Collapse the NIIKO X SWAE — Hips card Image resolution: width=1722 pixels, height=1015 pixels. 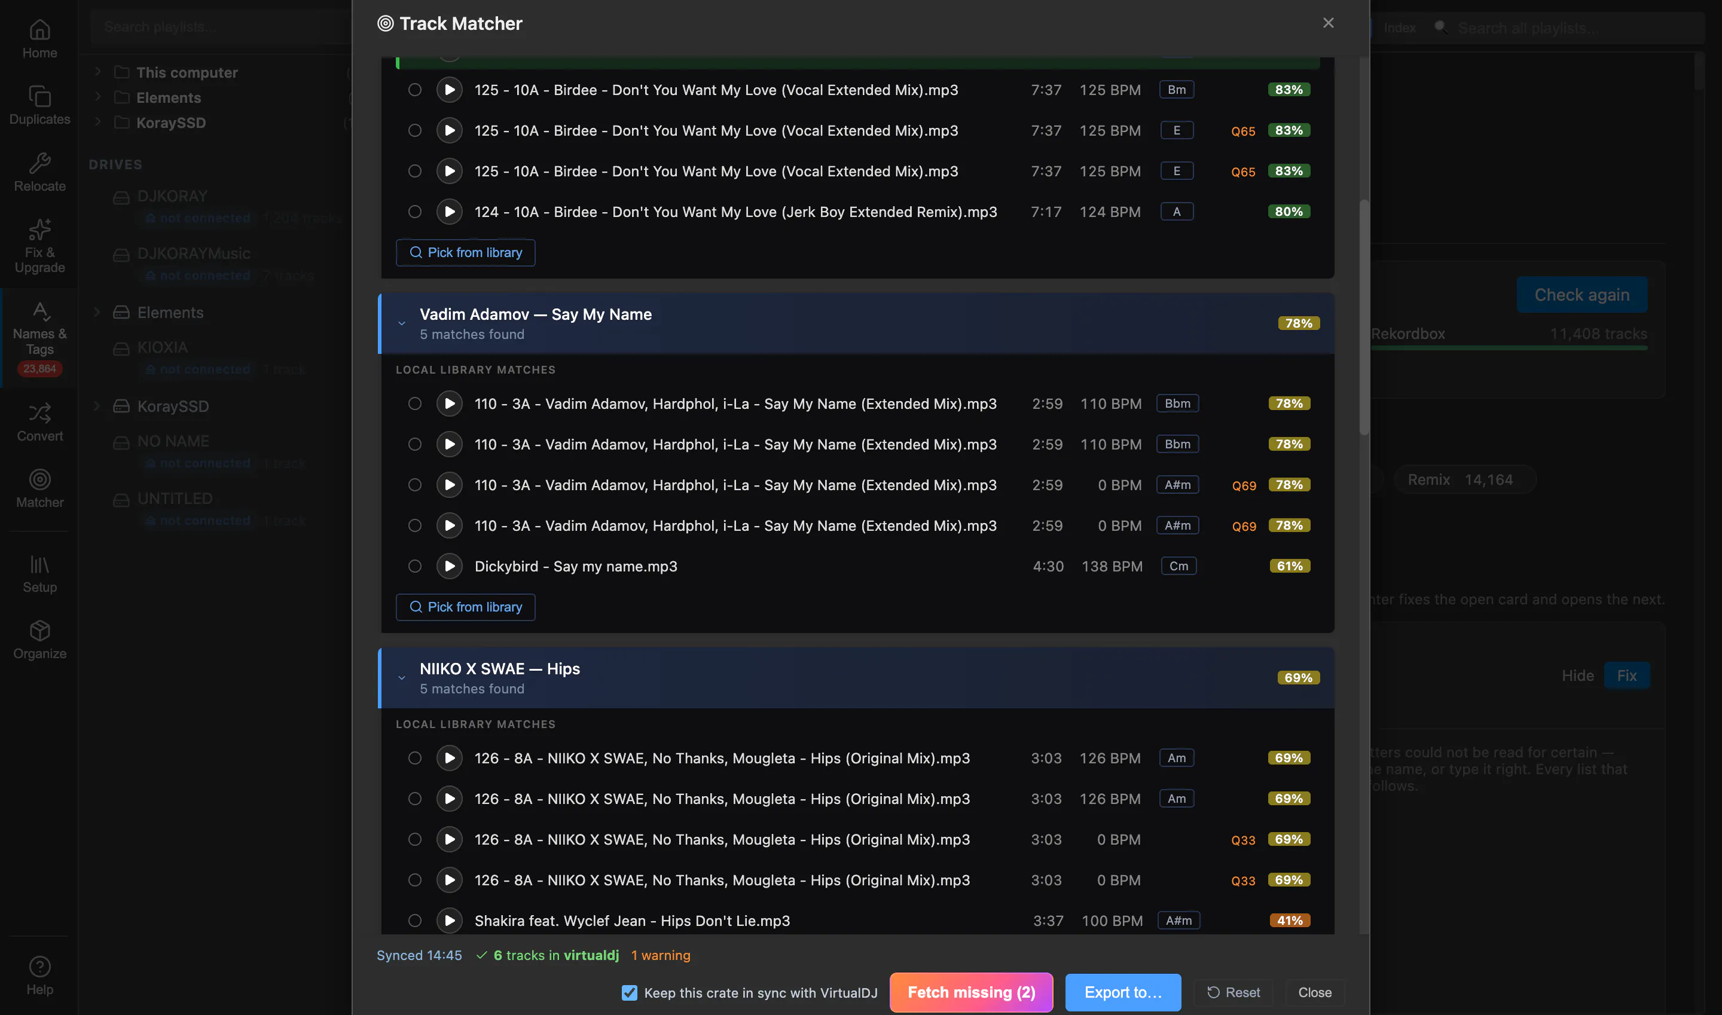[402, 678]
